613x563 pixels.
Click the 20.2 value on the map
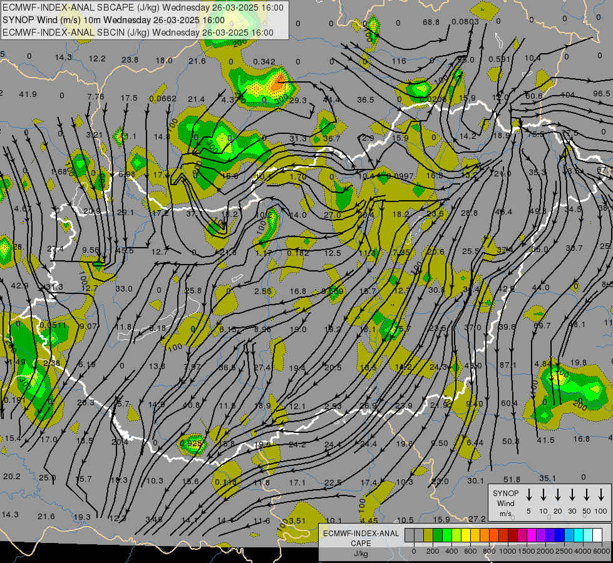(x=12, y=477)
